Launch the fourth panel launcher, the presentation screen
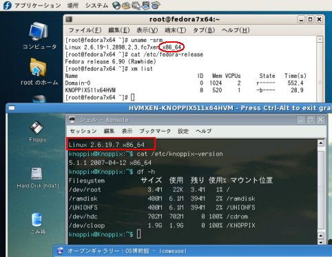Image resolution: width=332 pixels, height=257 pixels. point(145,6)
